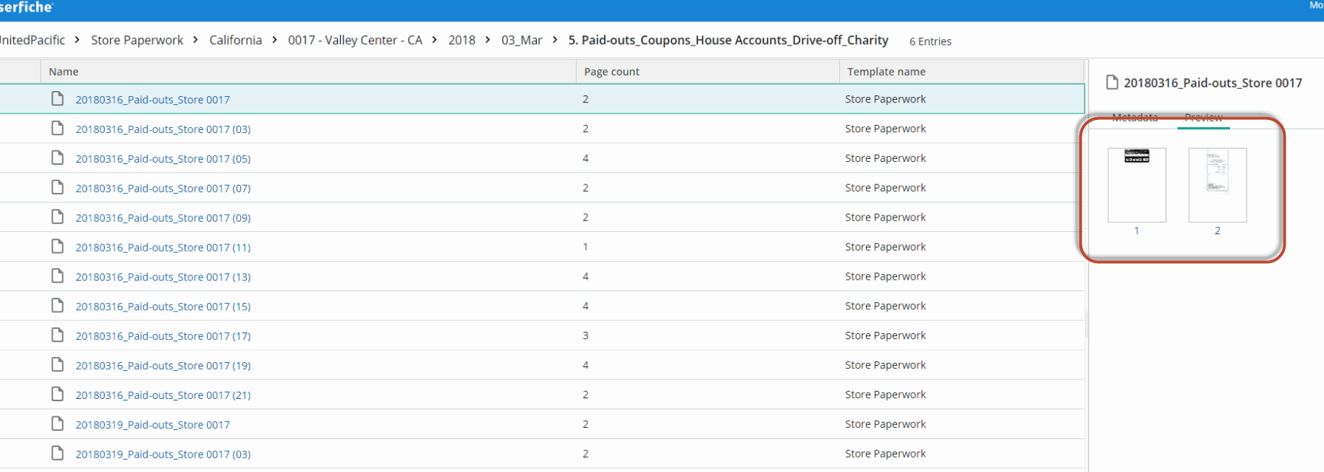The width and height of the screenshot is (1324, 472).
Task: Click document icon beside 20180316_Paid-outs_Store 0017 (03)
Action: (x=58, y=129)
